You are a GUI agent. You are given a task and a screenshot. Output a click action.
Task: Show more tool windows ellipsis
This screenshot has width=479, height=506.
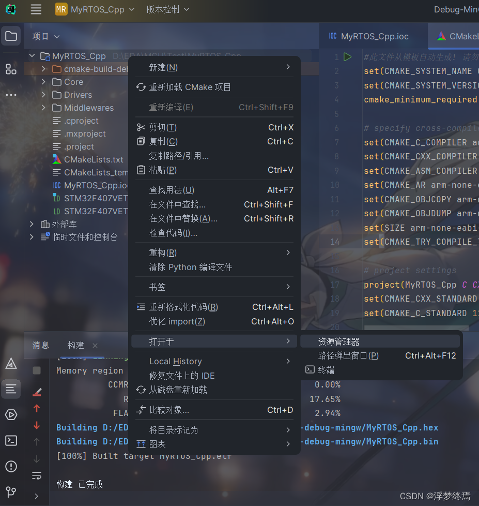pyautogui.click(x=11, y=95)
